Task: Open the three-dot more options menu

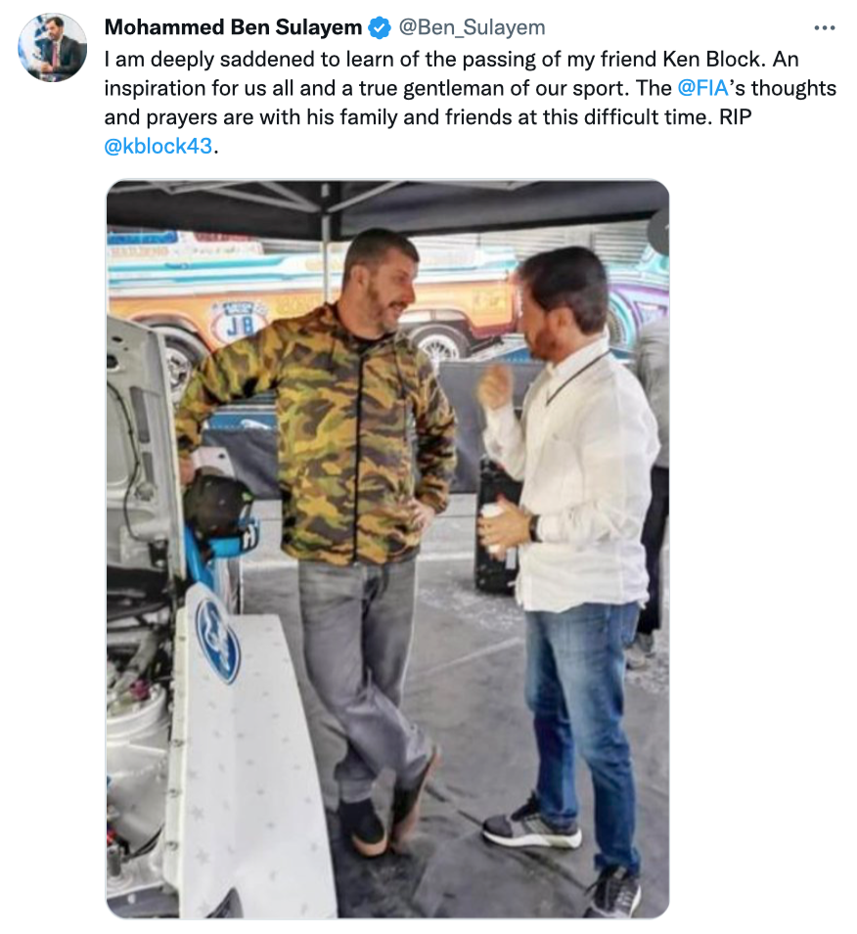Action: tap(824, 28)
